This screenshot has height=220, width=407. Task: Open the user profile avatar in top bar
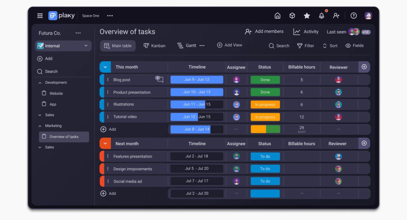click(x=368, y=16)
